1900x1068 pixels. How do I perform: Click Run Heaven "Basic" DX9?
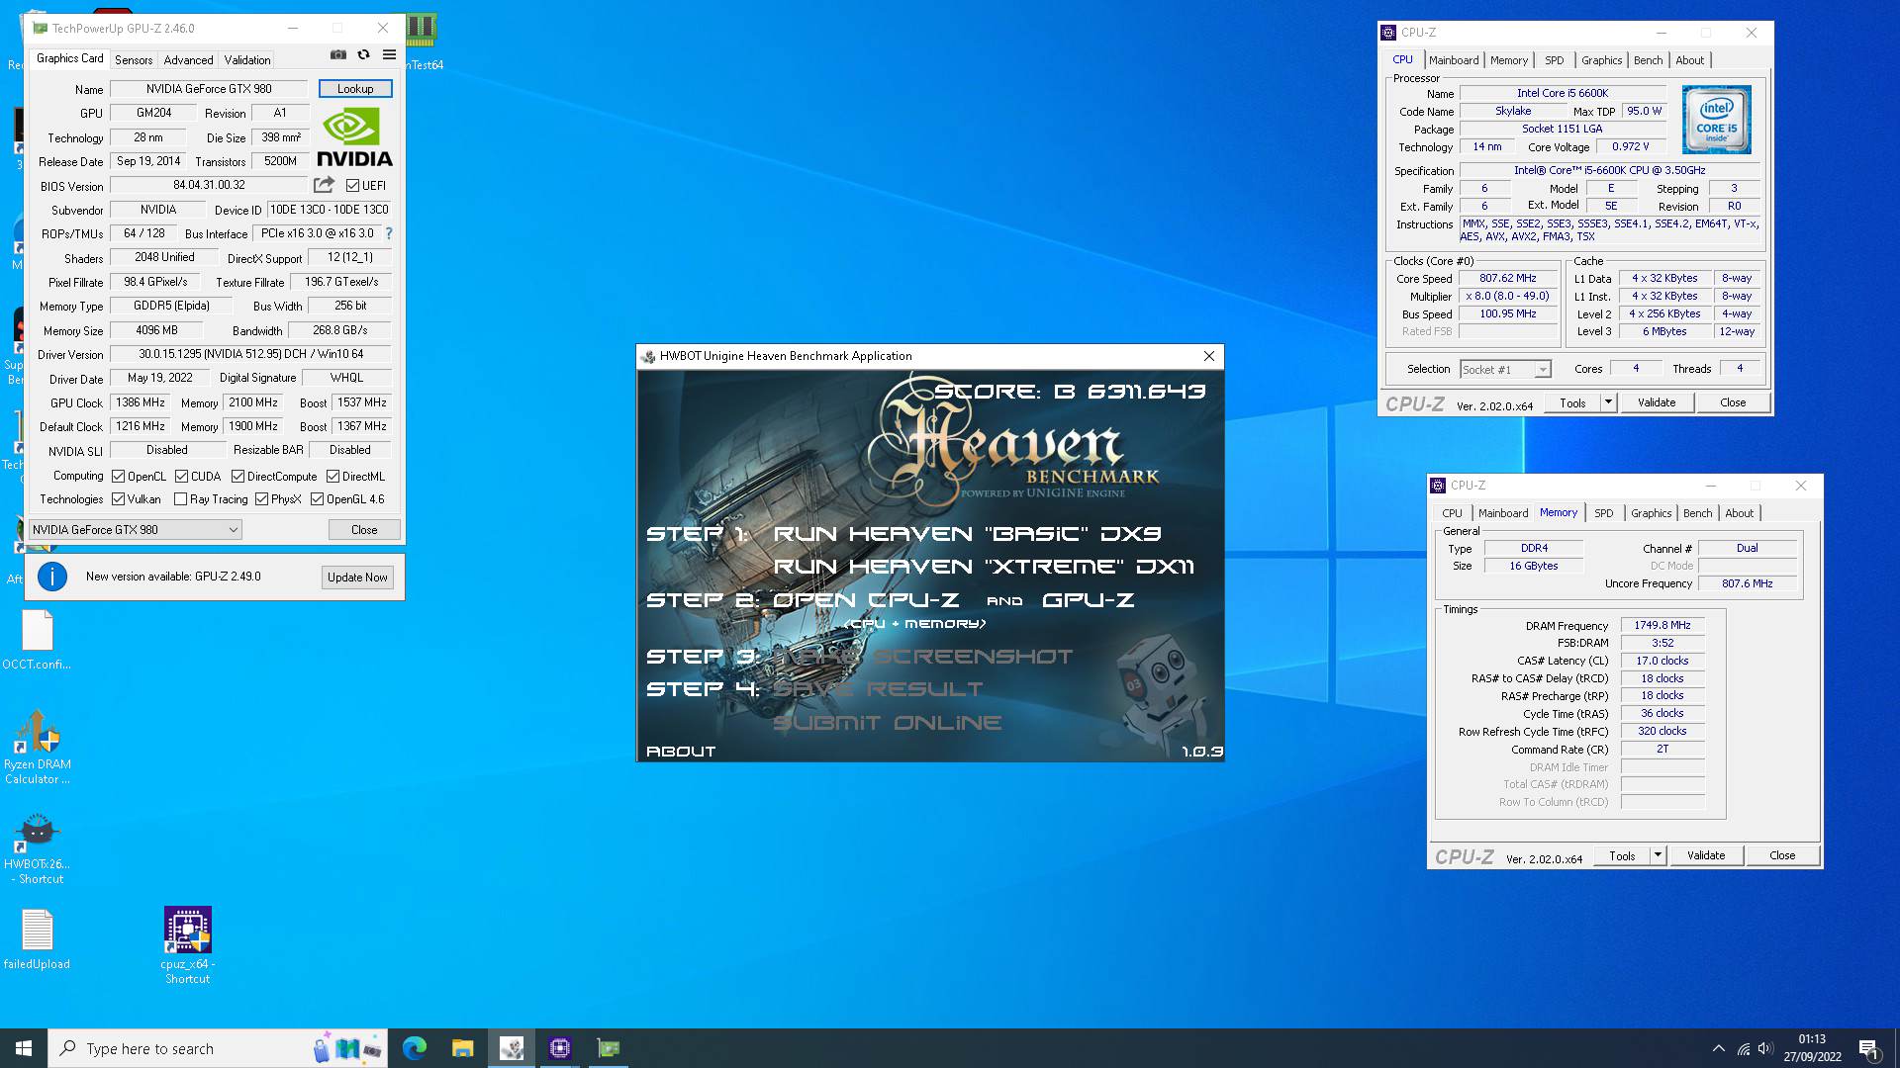pos(967,534)
